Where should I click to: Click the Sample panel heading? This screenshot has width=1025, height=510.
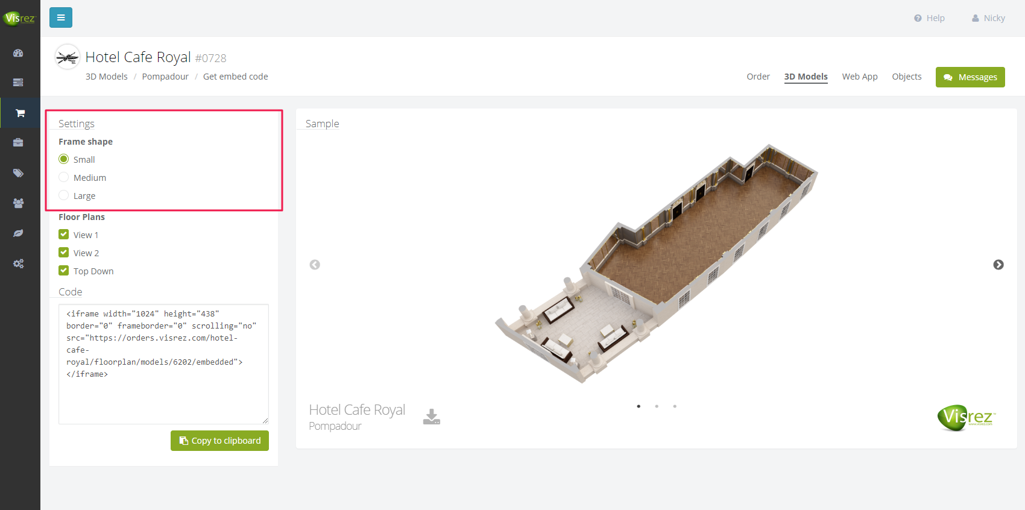coord(323,124)
